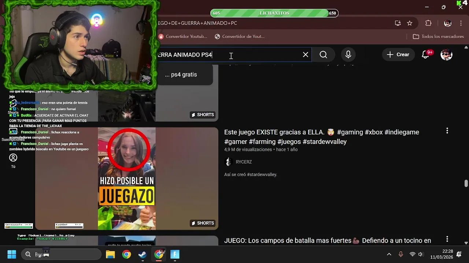Click the SHORTS badge on the cat thumbnail
Image resolution: width=469 pixels, height=263 pixels.
pyautogui.click(x=203, y=115)
